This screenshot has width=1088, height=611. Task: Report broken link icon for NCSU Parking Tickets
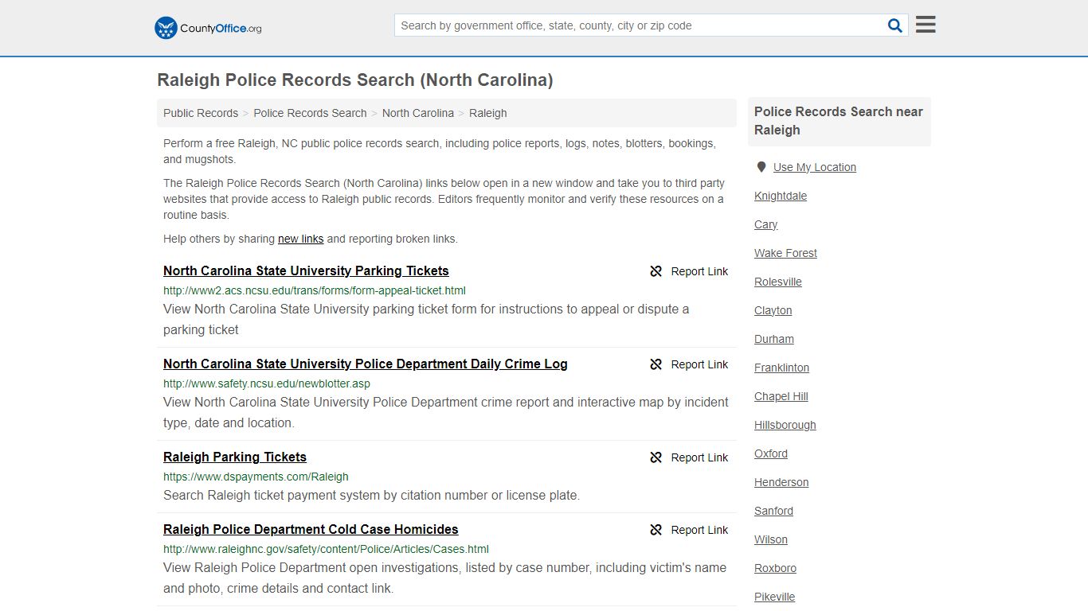coord(656,271)
